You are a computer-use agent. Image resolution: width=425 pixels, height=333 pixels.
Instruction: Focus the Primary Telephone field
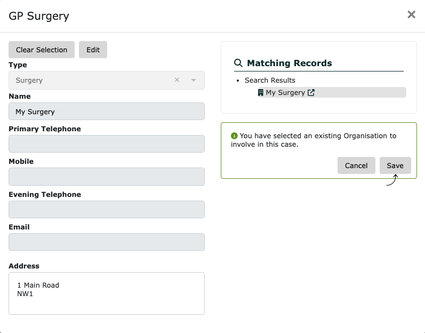[107, 144]
